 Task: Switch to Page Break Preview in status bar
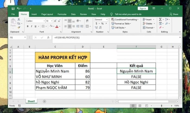pos(147,106)
